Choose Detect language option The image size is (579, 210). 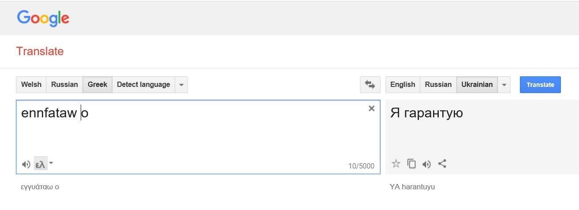(x=143, y=85)
